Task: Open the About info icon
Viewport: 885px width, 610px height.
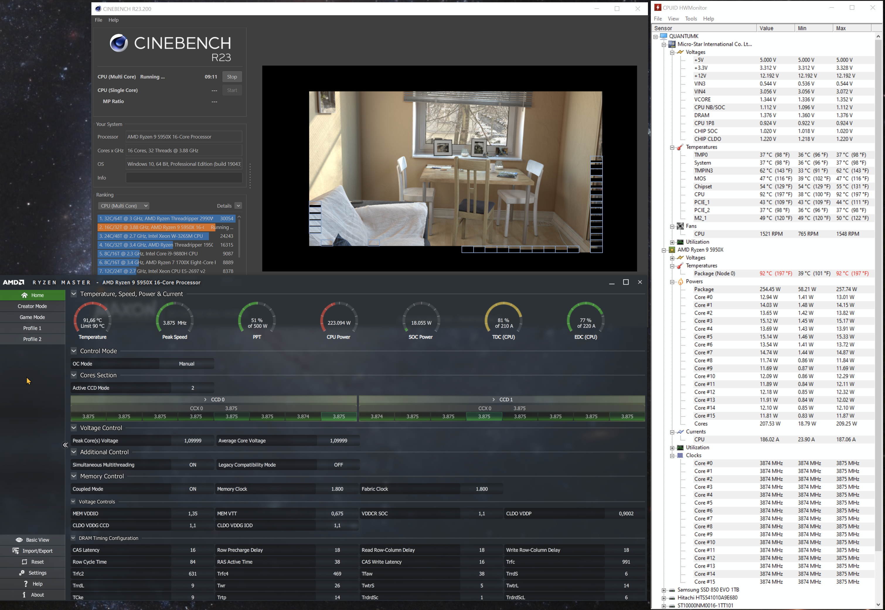Action: [x=24, y=595]
